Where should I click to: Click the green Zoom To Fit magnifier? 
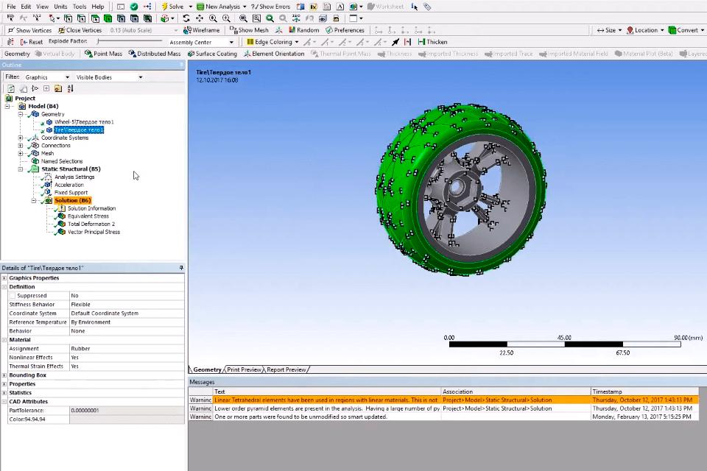(x=270, y=18)
